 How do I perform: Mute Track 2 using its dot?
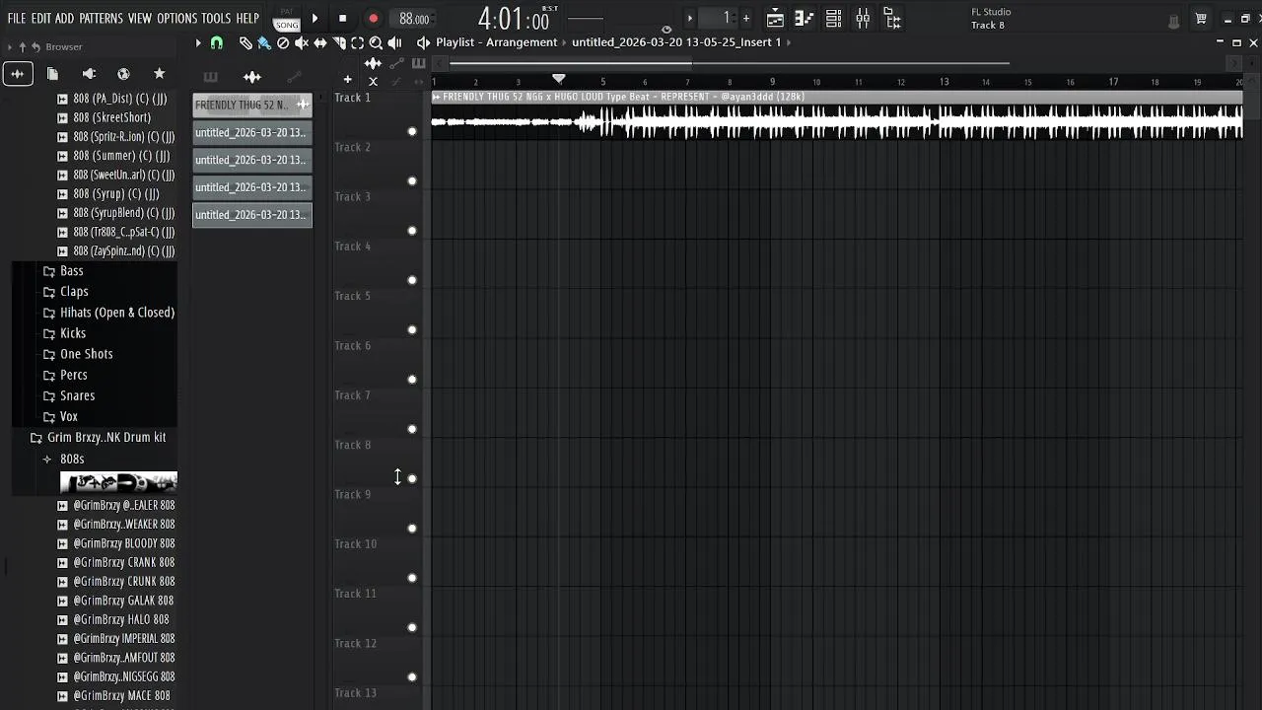tap(412, 181)
